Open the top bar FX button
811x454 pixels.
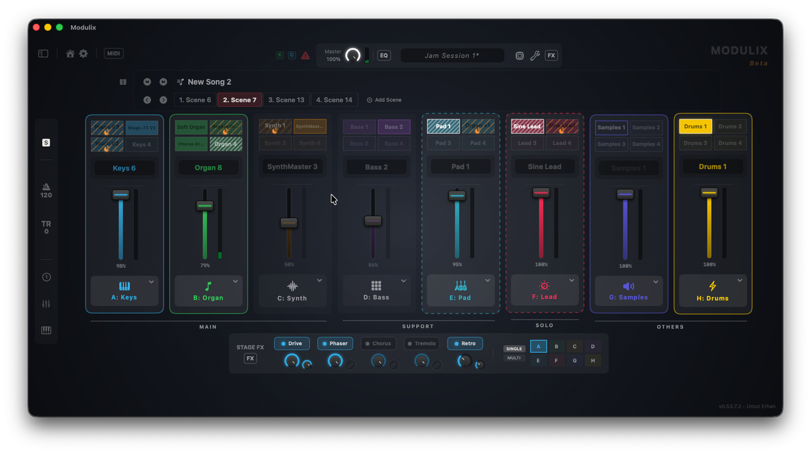point(551,56)
